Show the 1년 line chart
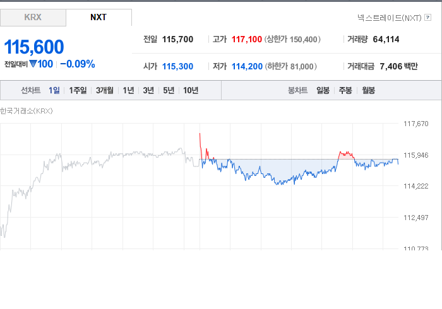 coord(128,90)
